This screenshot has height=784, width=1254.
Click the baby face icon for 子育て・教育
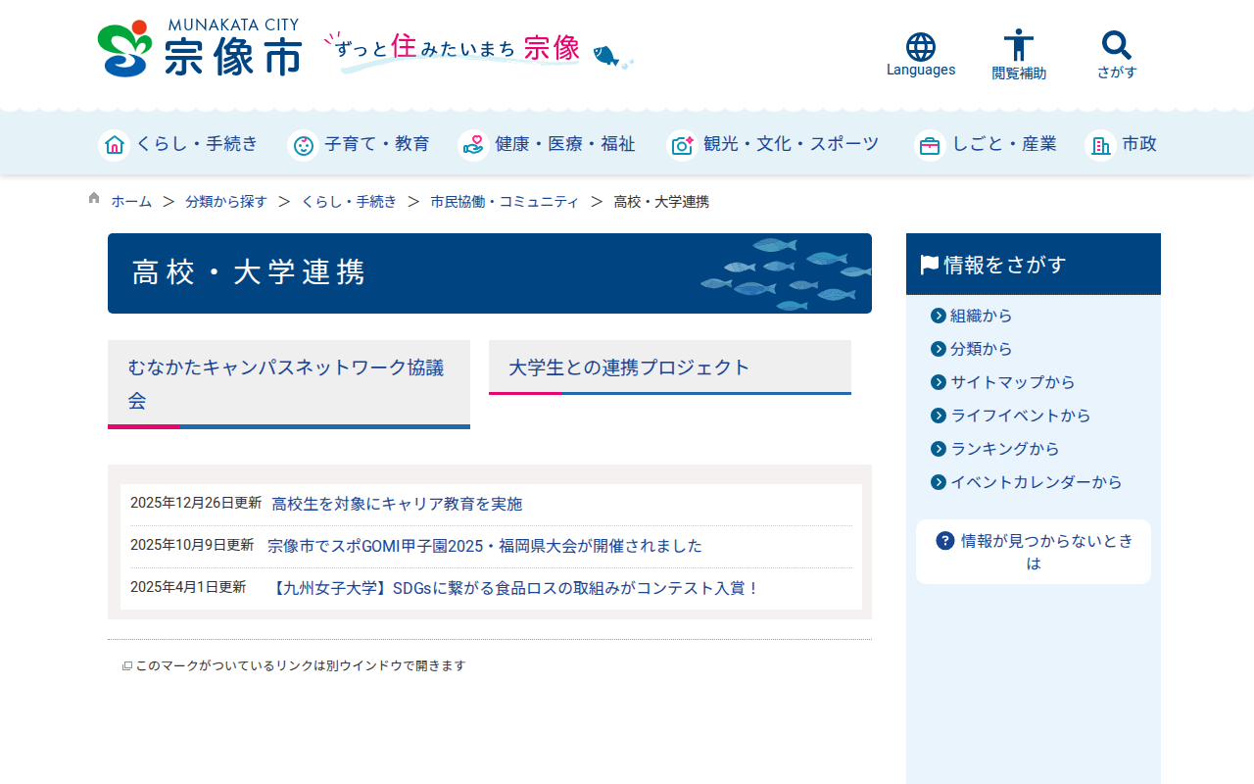[303, 145]
